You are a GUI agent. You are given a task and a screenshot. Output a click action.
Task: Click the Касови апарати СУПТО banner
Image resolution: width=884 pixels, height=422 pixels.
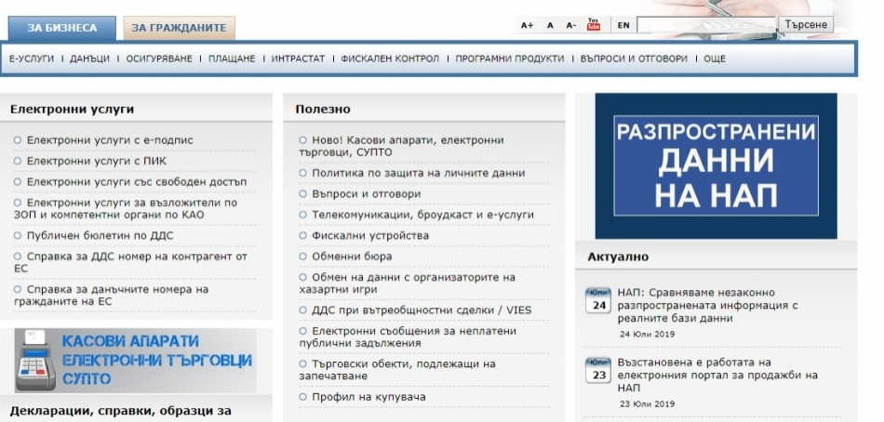tap(135, 361)
